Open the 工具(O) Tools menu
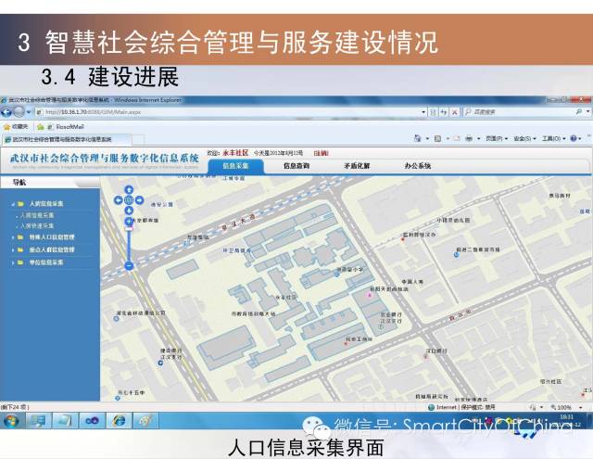The image size is (593, 459). [x=554, y=139]
